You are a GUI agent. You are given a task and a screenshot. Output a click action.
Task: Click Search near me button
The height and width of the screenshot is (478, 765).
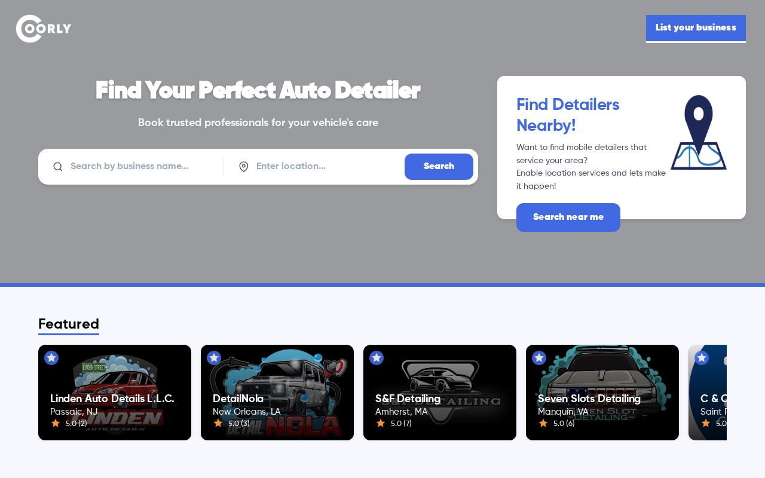[568, 217]
